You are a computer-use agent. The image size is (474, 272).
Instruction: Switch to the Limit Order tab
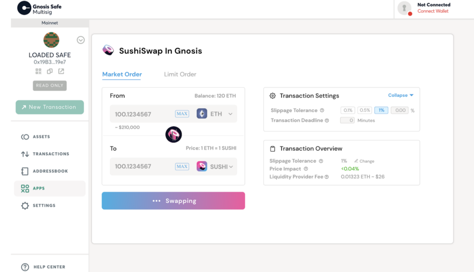tap(180, 74)
